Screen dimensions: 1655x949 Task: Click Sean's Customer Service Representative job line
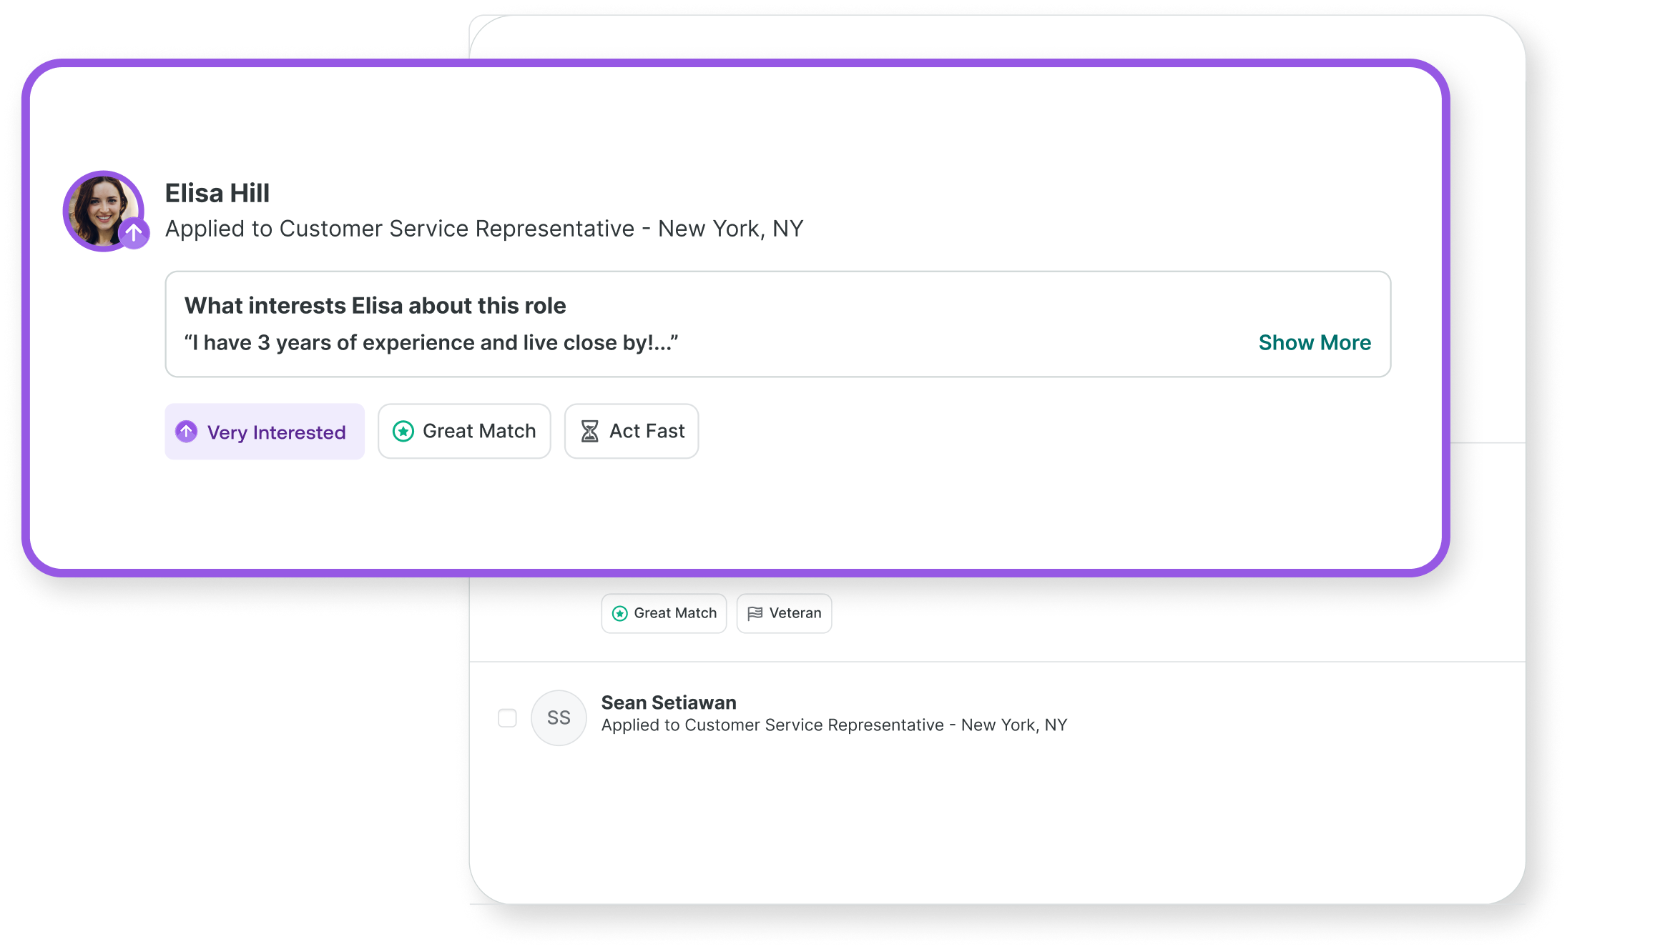[834, 725]
